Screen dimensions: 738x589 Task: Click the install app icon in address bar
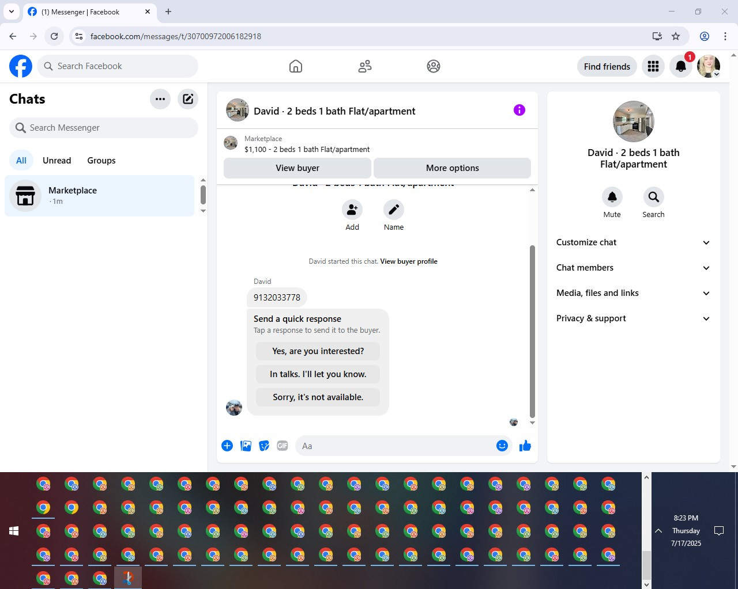[657, 36]
